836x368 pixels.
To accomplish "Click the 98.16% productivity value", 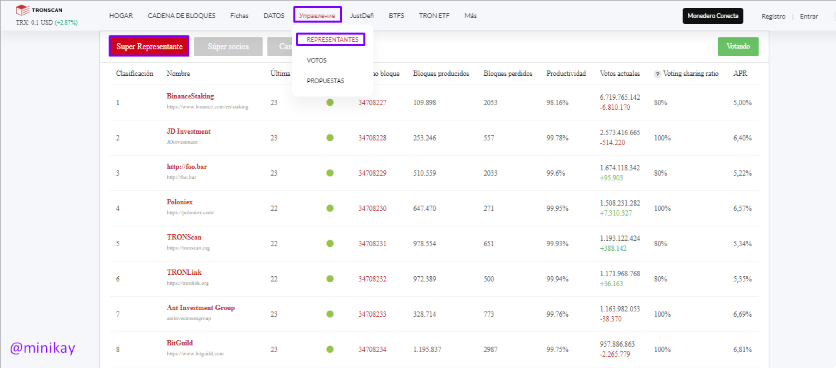I will click(x=557, y=103).
